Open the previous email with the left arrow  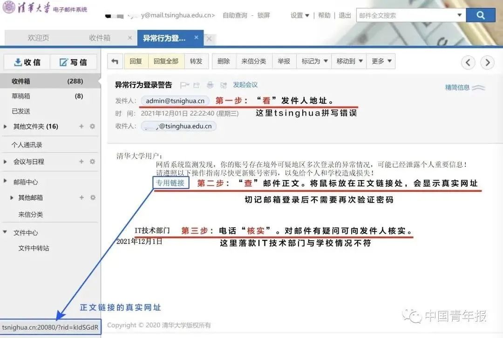(468, 62)
